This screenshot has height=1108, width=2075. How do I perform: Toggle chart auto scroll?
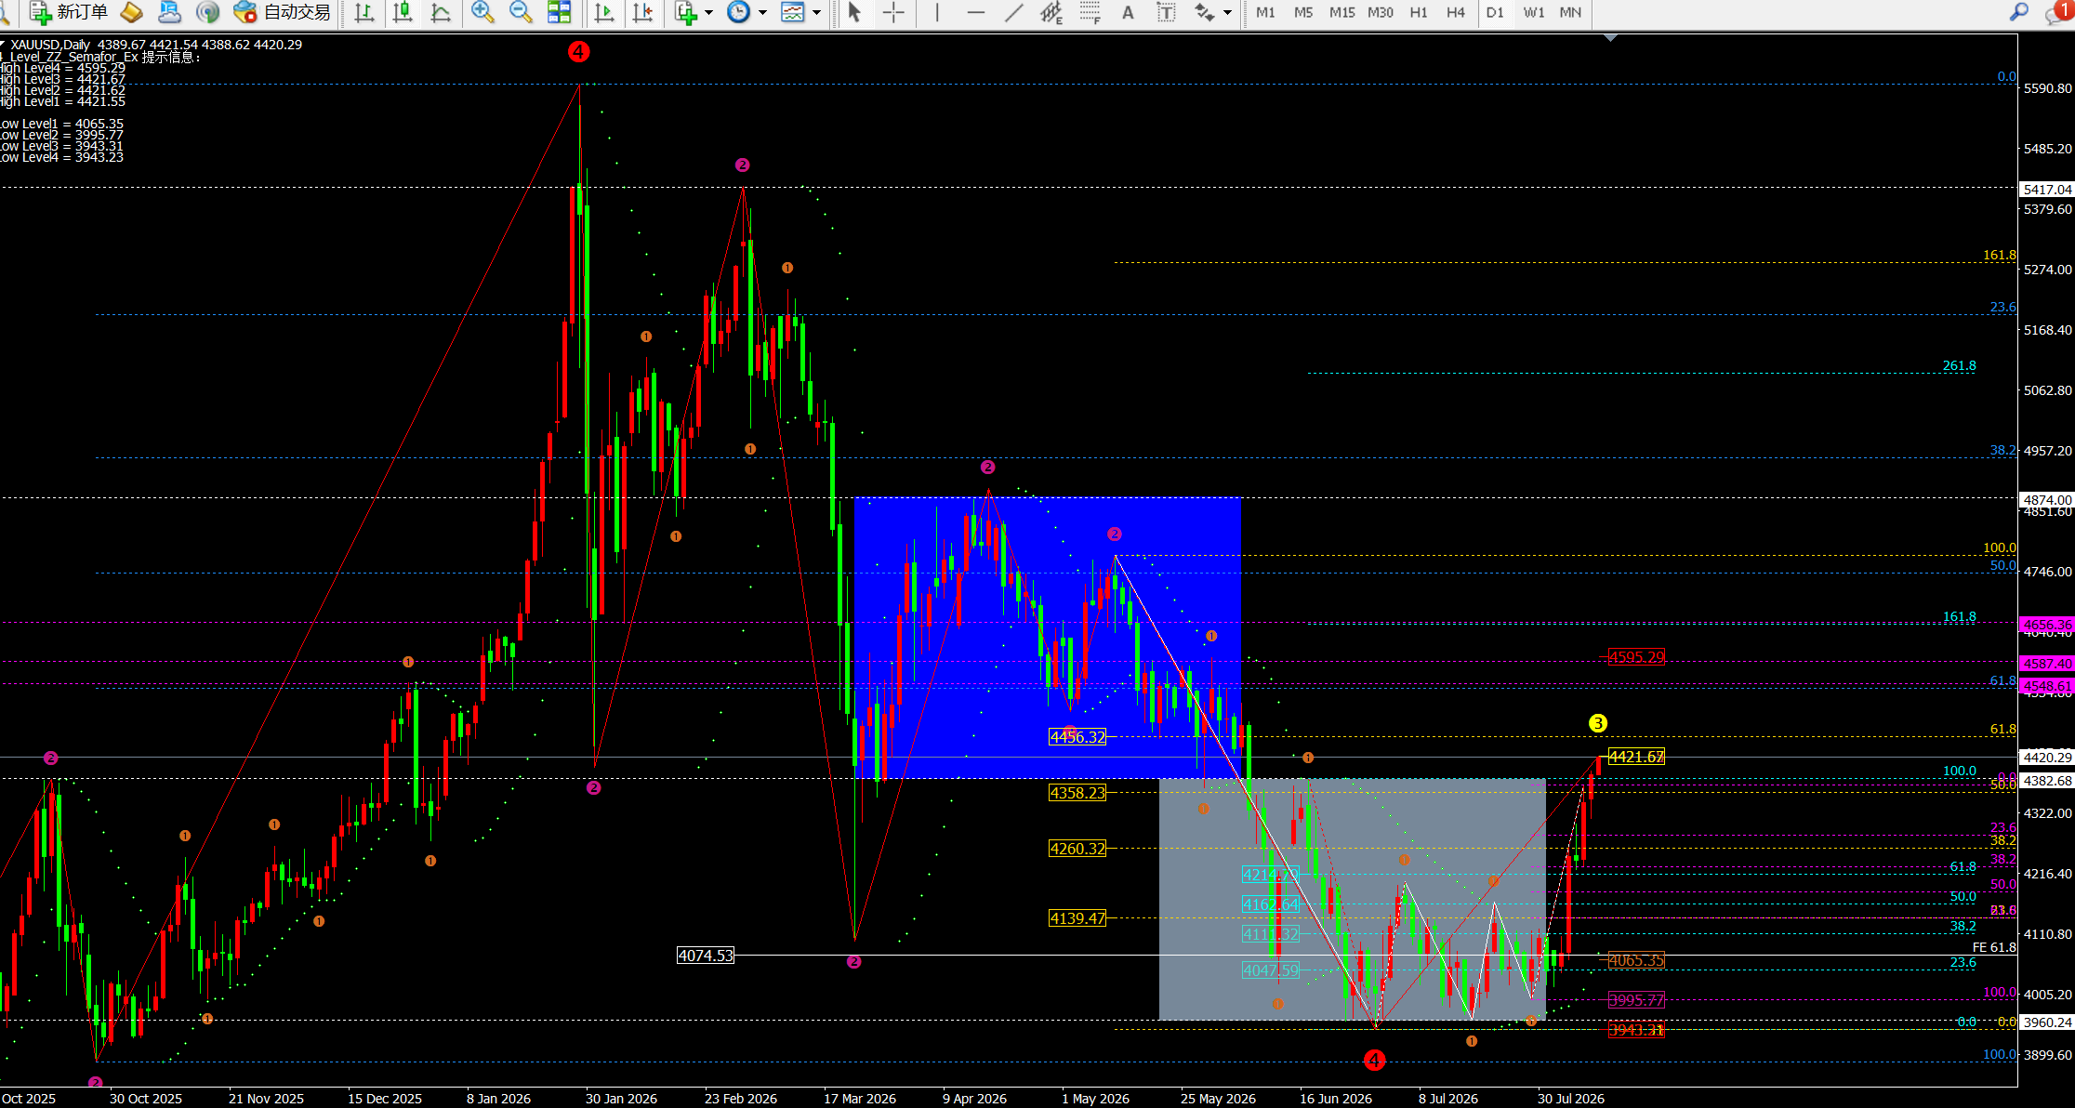pos(604,12)
